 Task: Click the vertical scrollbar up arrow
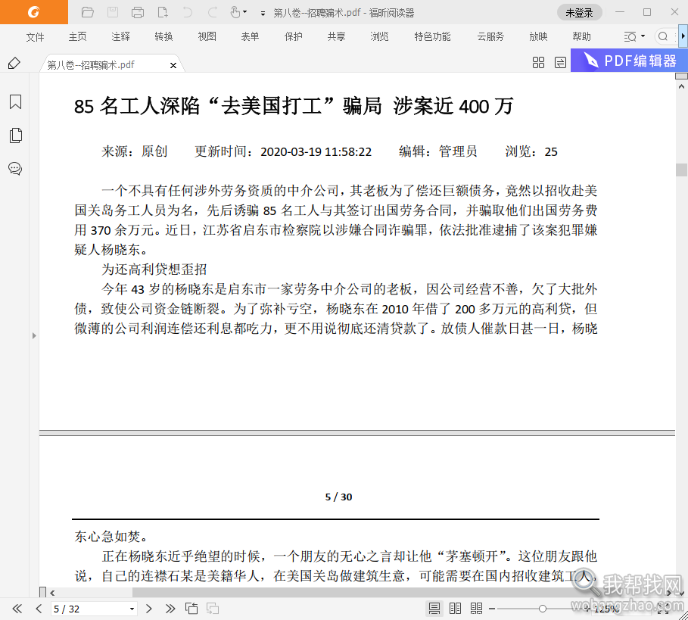point(681,86)
